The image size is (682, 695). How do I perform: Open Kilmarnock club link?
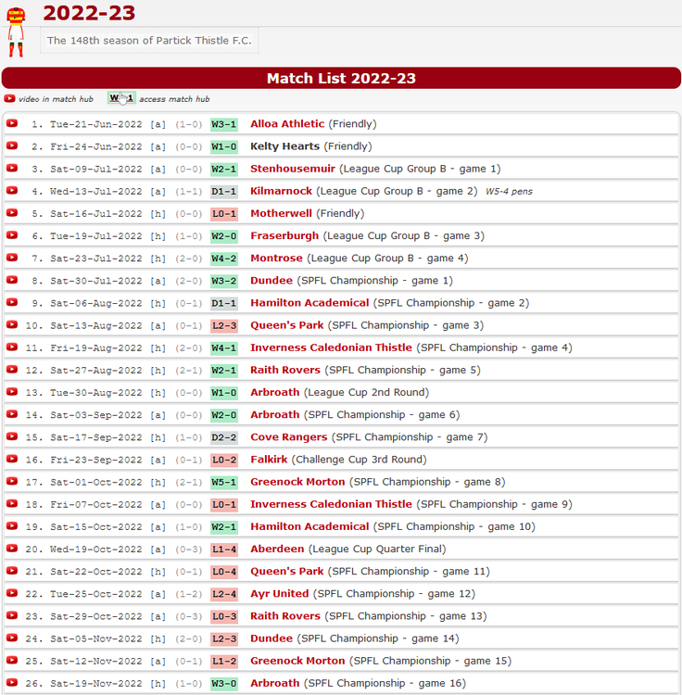pyautogui.click(x=281, y=191)
